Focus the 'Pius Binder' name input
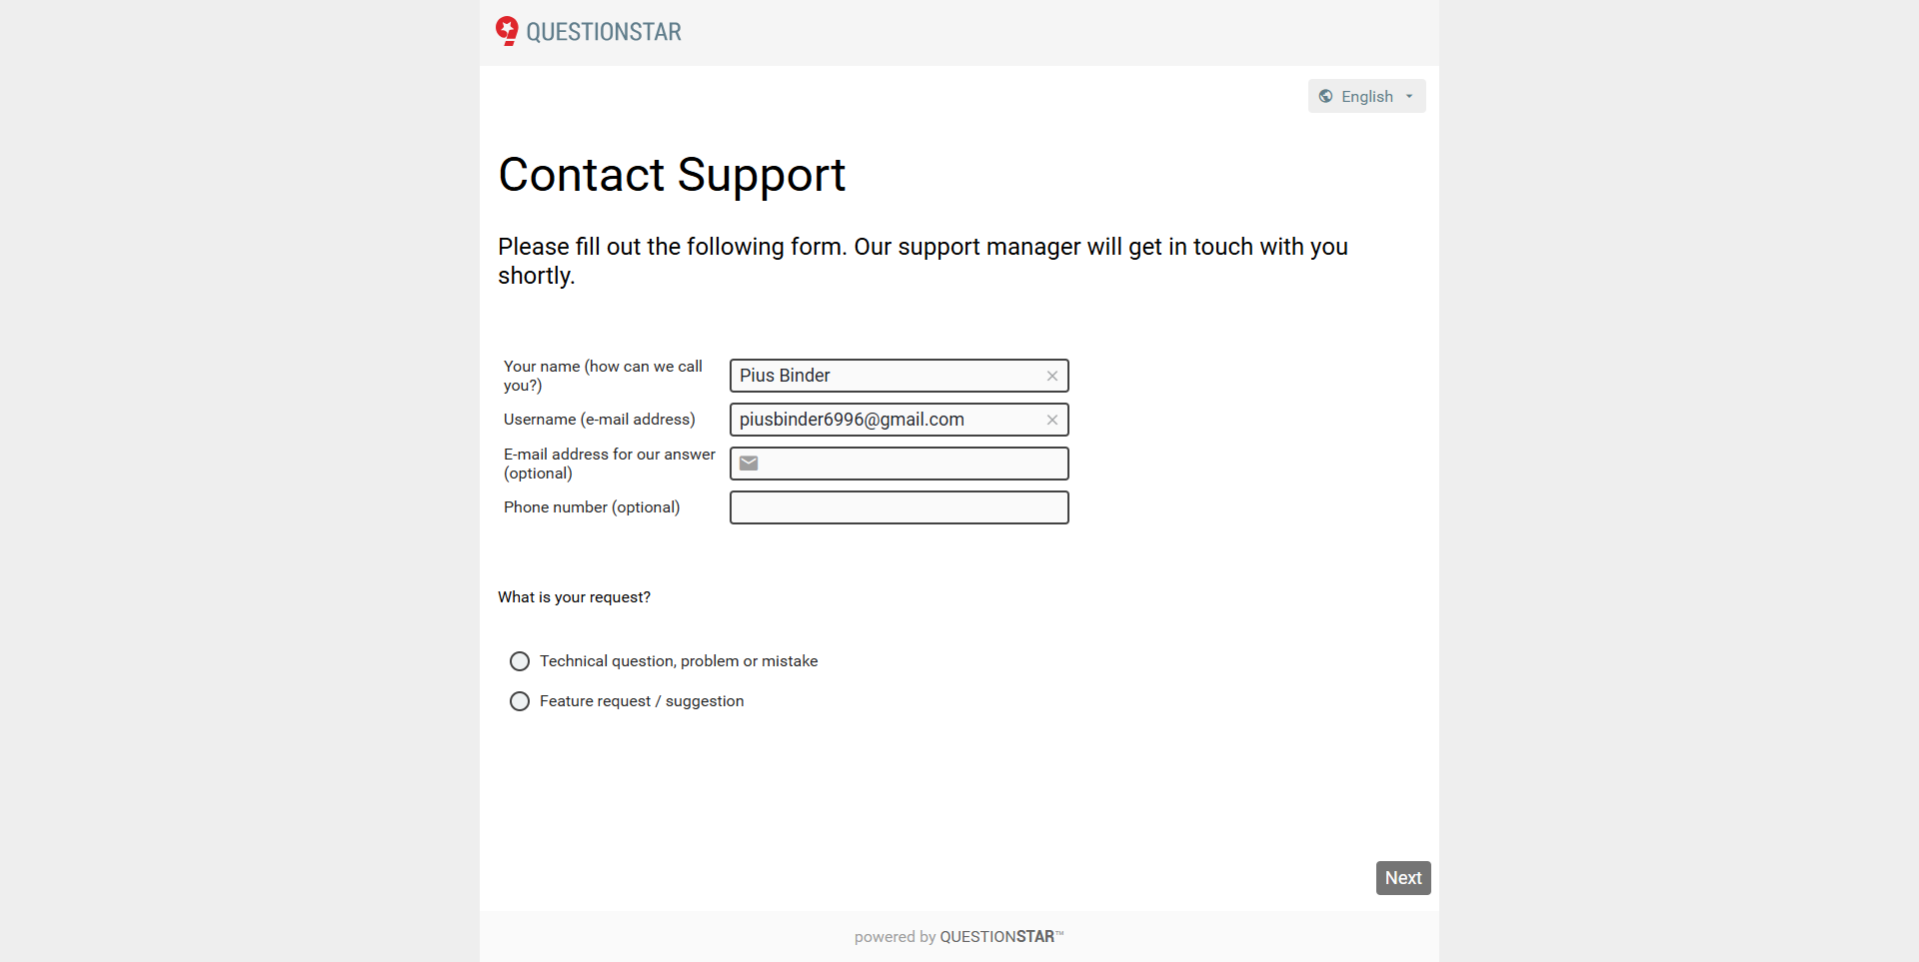This screenshot has width=1919, height=962. coord(885,376)
